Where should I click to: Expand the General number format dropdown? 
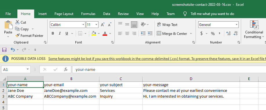tap(237, 25)
